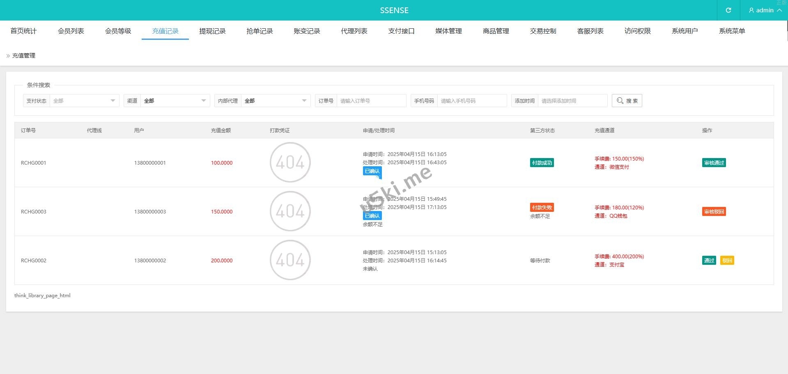Click the magnifier search button

627,101
